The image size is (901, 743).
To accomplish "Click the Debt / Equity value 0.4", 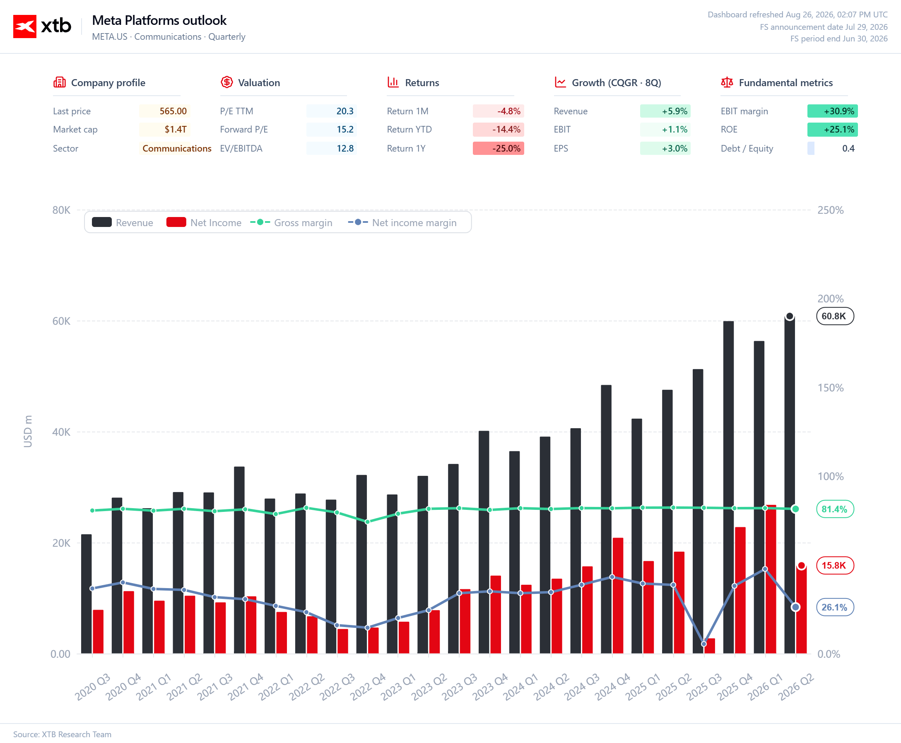I will [x=833, y=149].
